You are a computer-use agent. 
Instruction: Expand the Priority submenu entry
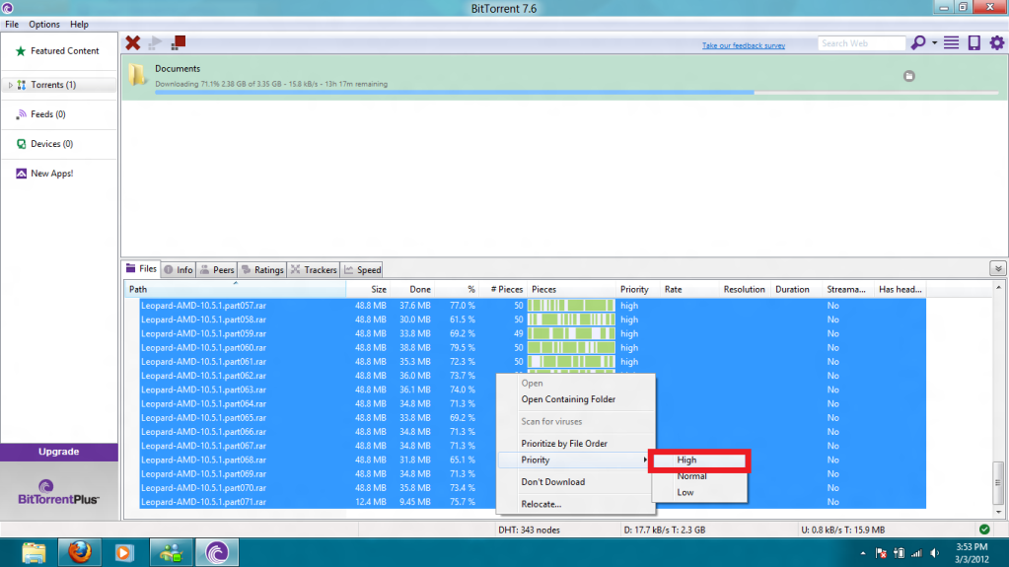(x=575, y=461)
